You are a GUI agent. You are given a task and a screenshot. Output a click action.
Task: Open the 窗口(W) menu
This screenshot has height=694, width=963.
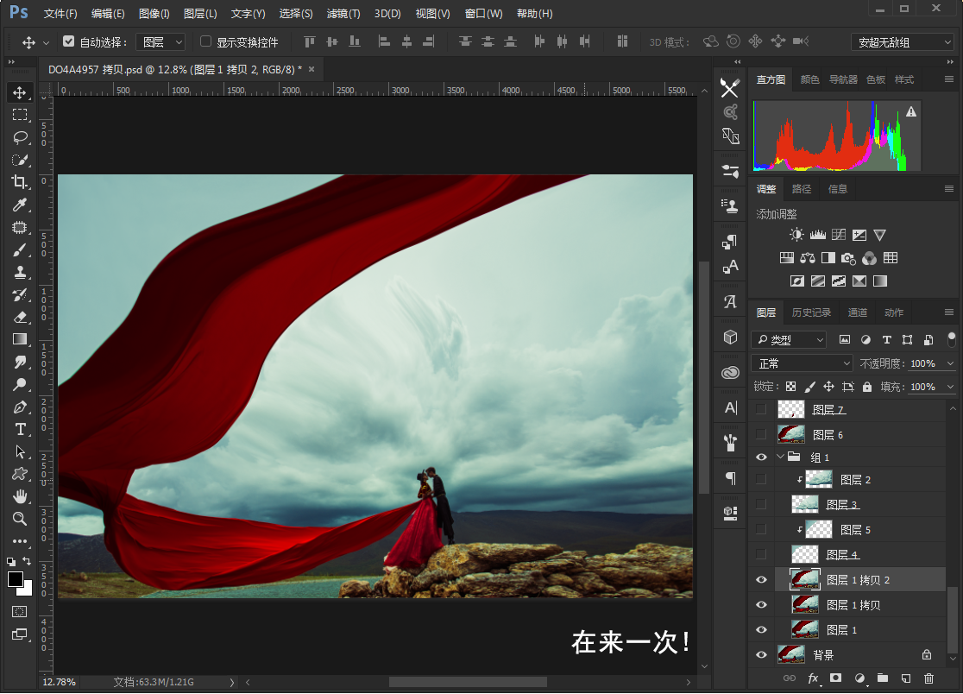click(x=483, y=14)
